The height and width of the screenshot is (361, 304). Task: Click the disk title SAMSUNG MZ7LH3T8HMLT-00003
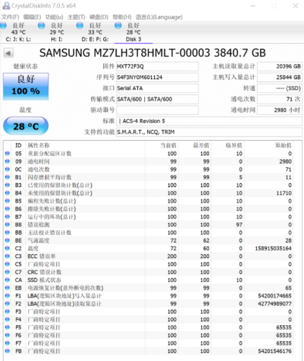tap(125, 53)
